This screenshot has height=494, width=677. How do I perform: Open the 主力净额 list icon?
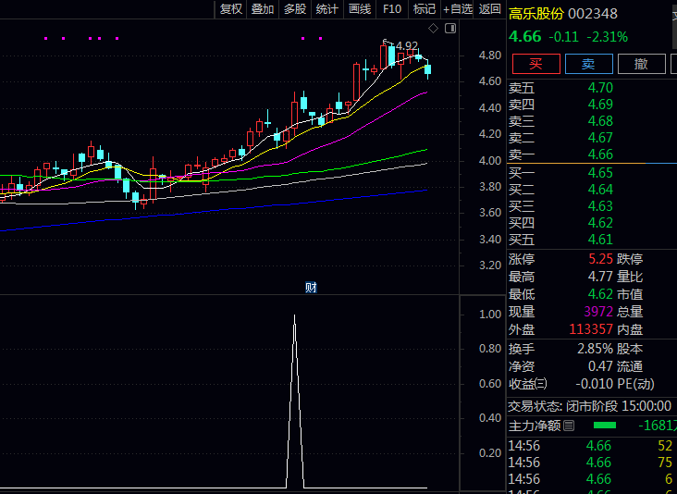569,426
